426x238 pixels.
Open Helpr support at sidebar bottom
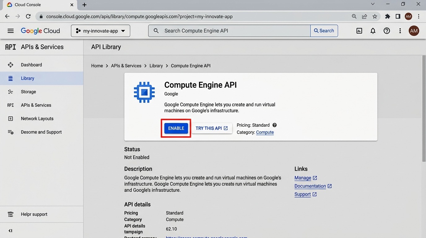pos(41,214)
